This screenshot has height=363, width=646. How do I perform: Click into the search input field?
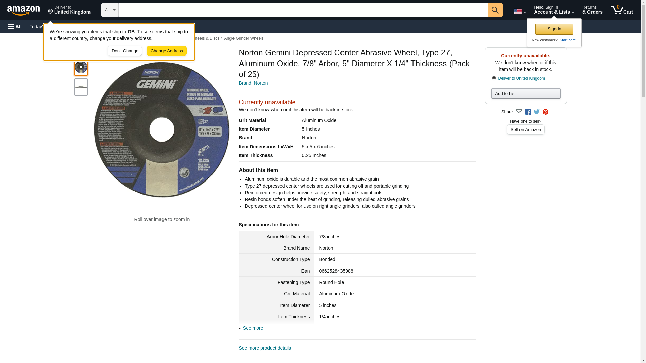(303, 10)
